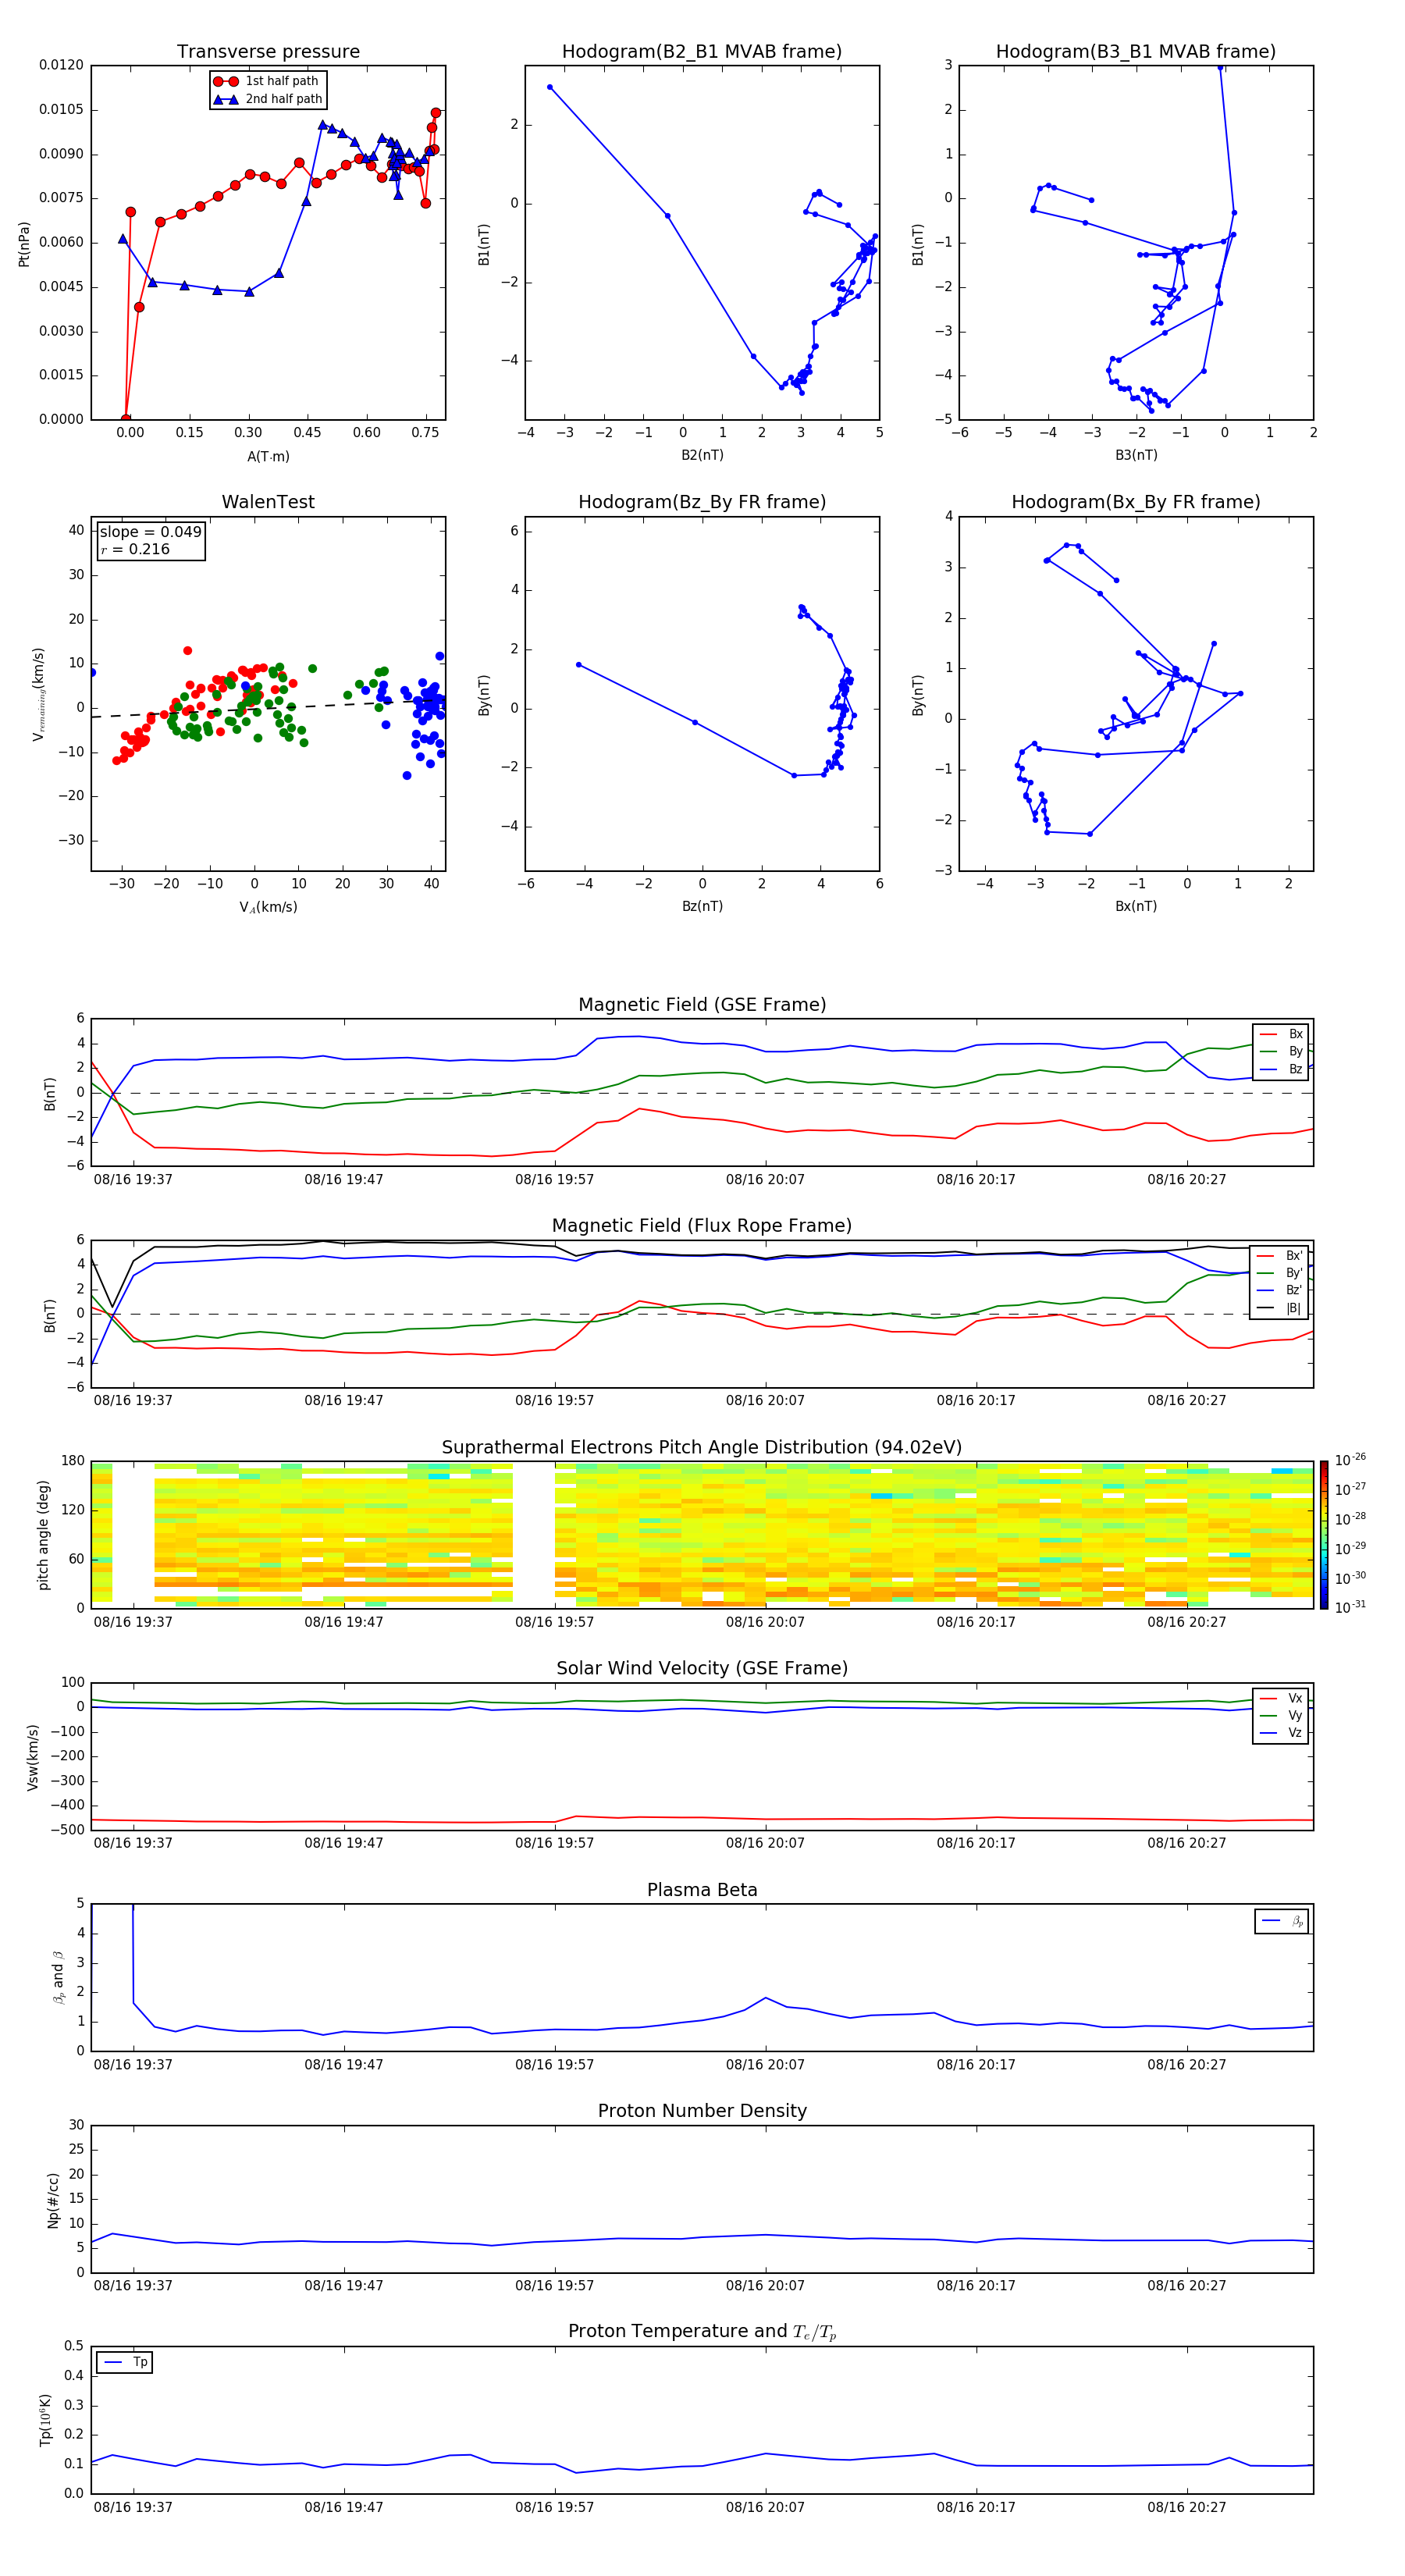Click the 'V_A(km/s)' x-axis label in WalenTest
This screenshot has height=2576, width=1405.
(268, 907)
